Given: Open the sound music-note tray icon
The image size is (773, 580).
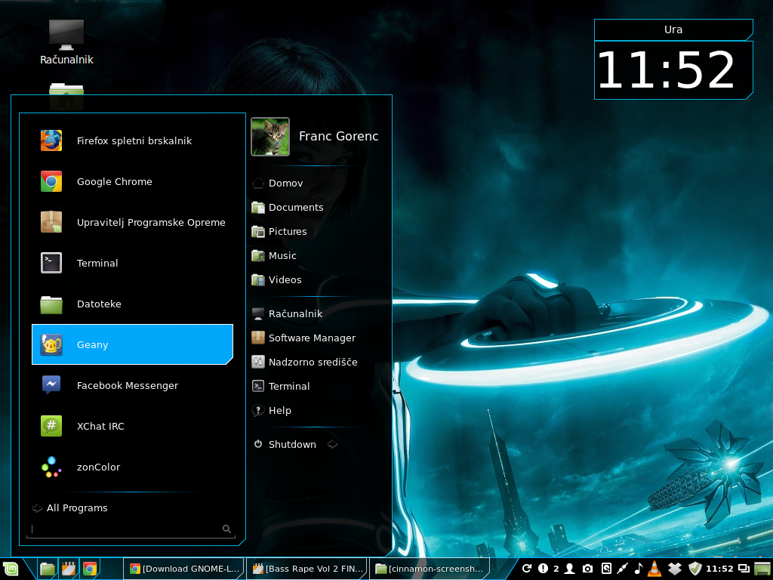Looking at the screenshot, I should (639, 569).
